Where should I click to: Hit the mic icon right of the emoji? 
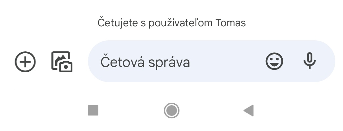(x=309, y=61)
